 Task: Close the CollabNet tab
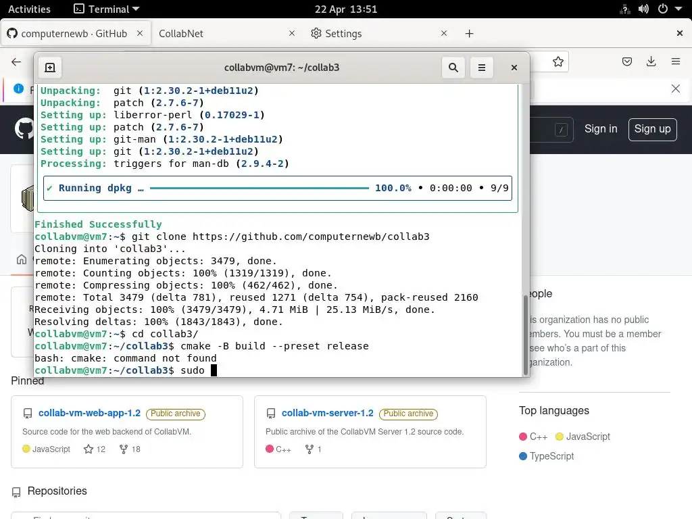coord(292,33)
